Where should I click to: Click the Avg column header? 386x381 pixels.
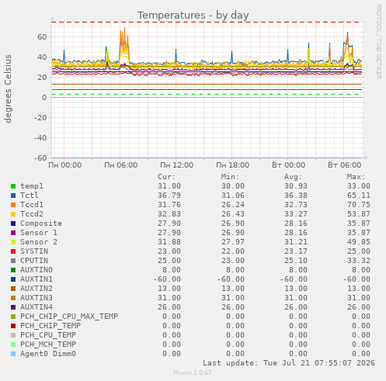293,177
